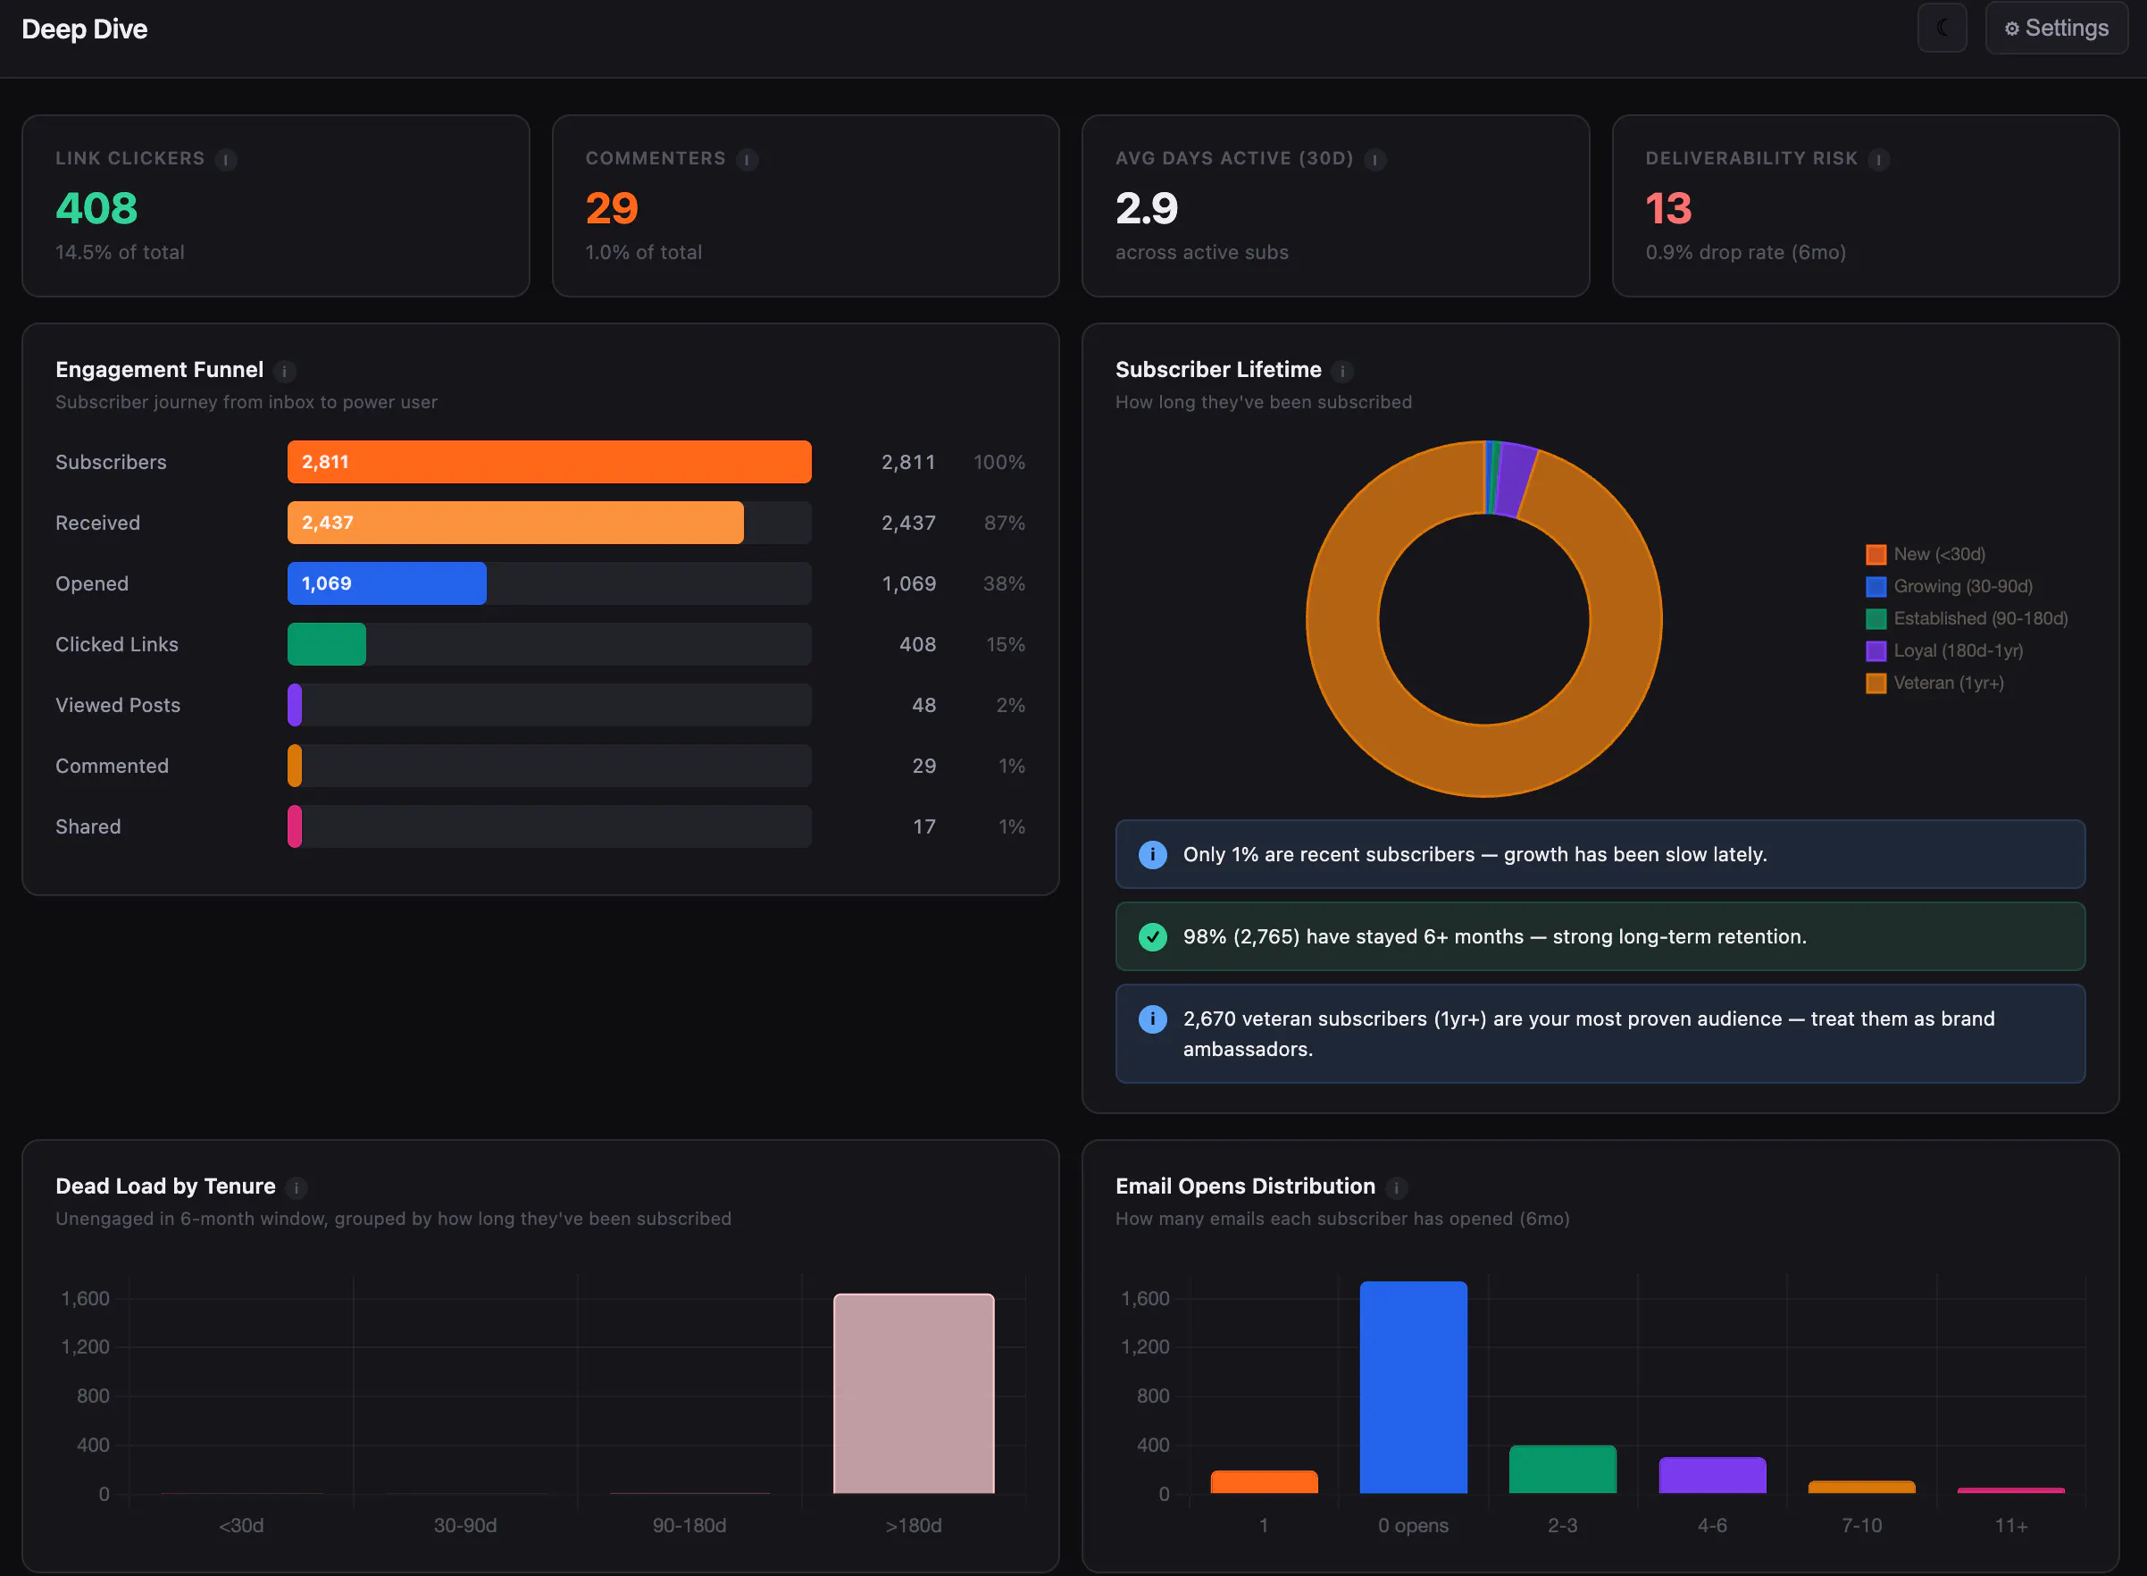Click the '<30d' axis label
This screenshot has height=1576, width=2147.
(241, 1525)
